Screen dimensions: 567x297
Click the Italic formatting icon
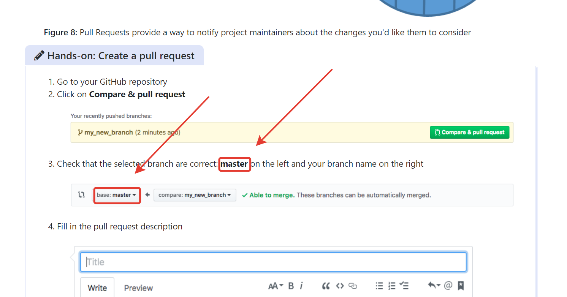tap(301, 286)
